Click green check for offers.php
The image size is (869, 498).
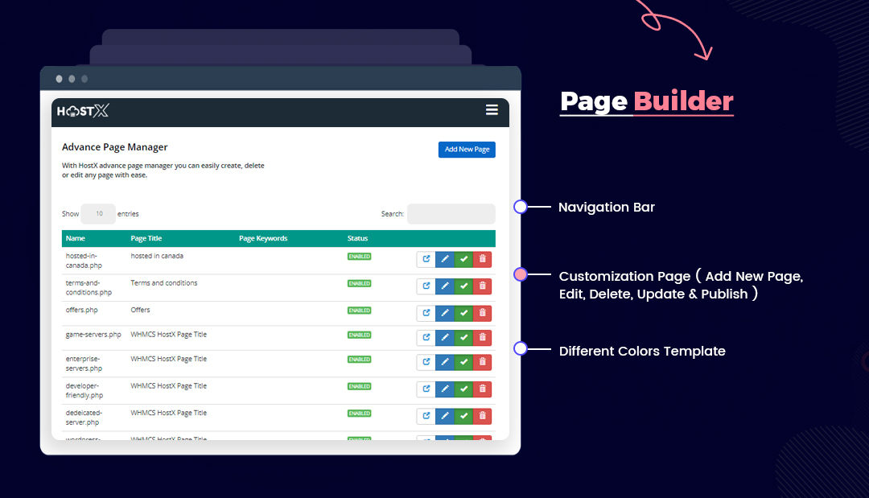coord(463,314)
